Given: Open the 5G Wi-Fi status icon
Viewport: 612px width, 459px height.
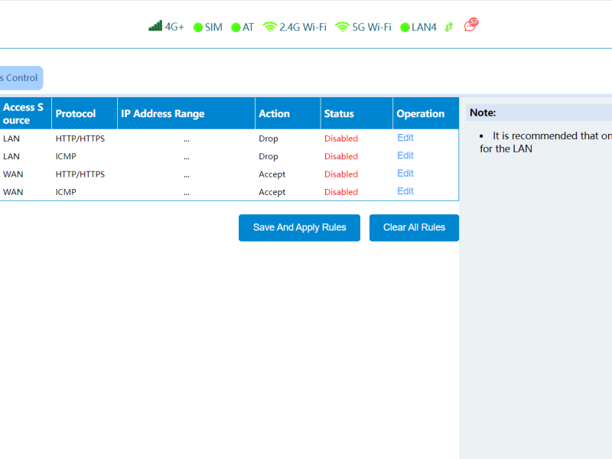Looking at the screenshot, I should pos(342,27).
